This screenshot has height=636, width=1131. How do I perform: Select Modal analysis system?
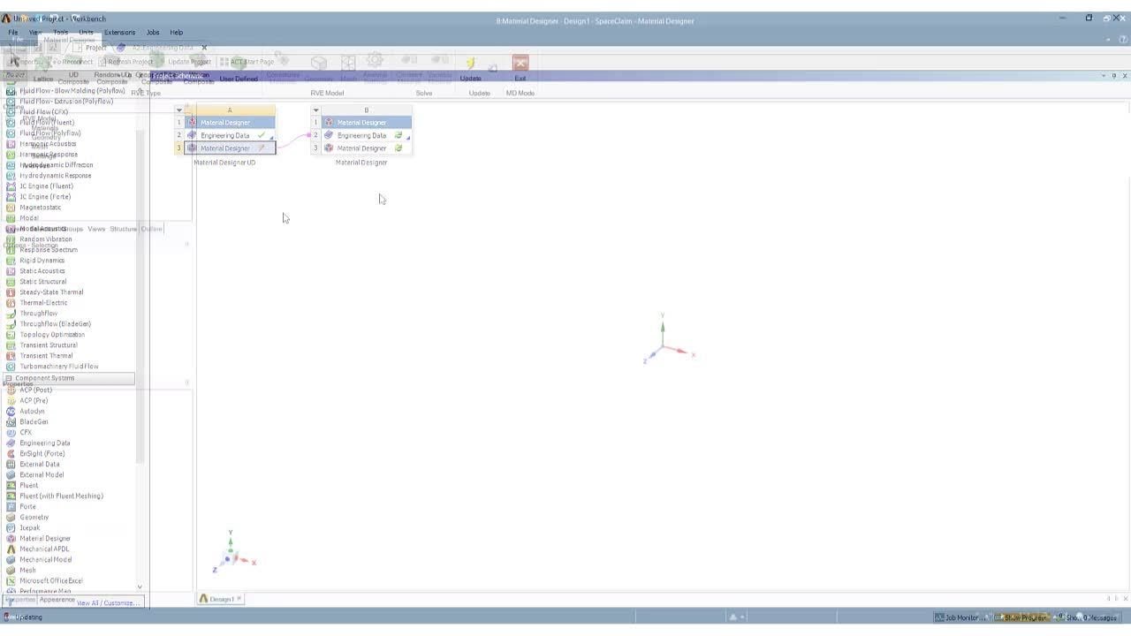[x=29, y=218]
